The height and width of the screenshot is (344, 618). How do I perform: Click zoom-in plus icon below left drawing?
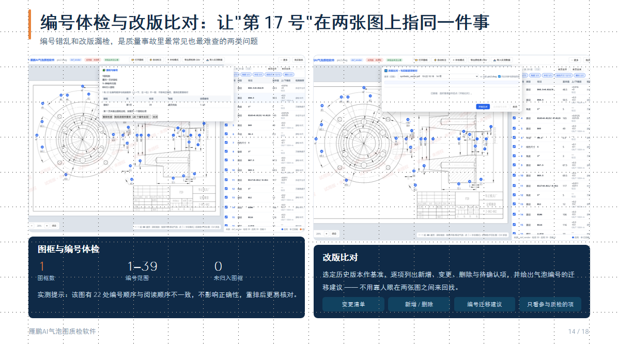point(47,226)
